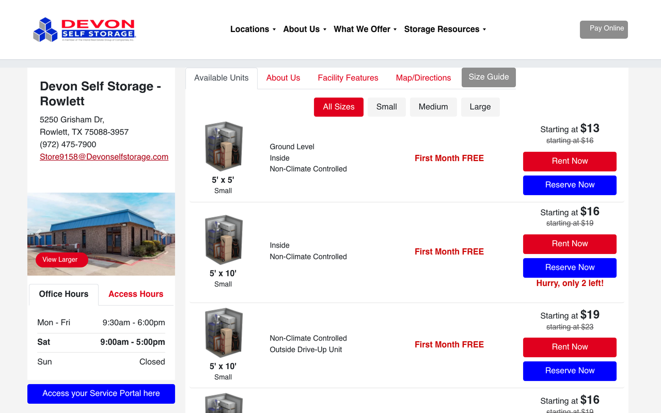Go to previous facility photo arrow

coord(38,234)
